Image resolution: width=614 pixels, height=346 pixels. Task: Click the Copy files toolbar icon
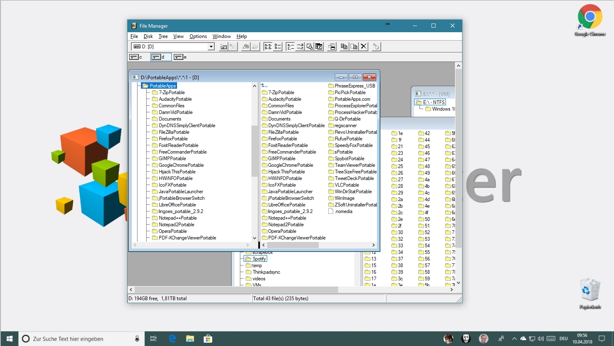(x=344, y=47)
